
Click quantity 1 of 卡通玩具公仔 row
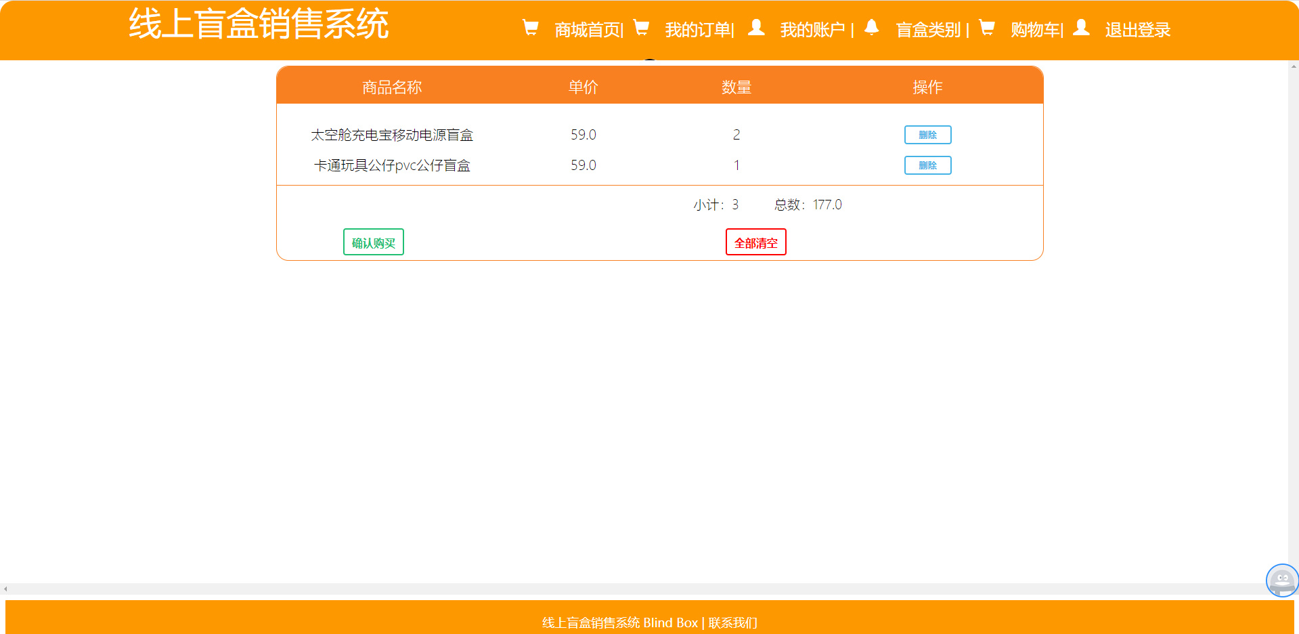click(x=736, y=165)
